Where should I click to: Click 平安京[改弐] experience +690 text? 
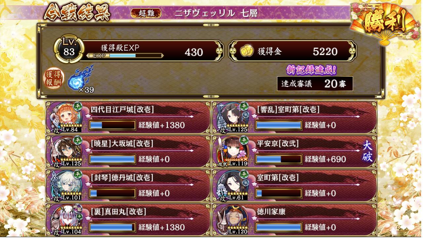[325, 159]
